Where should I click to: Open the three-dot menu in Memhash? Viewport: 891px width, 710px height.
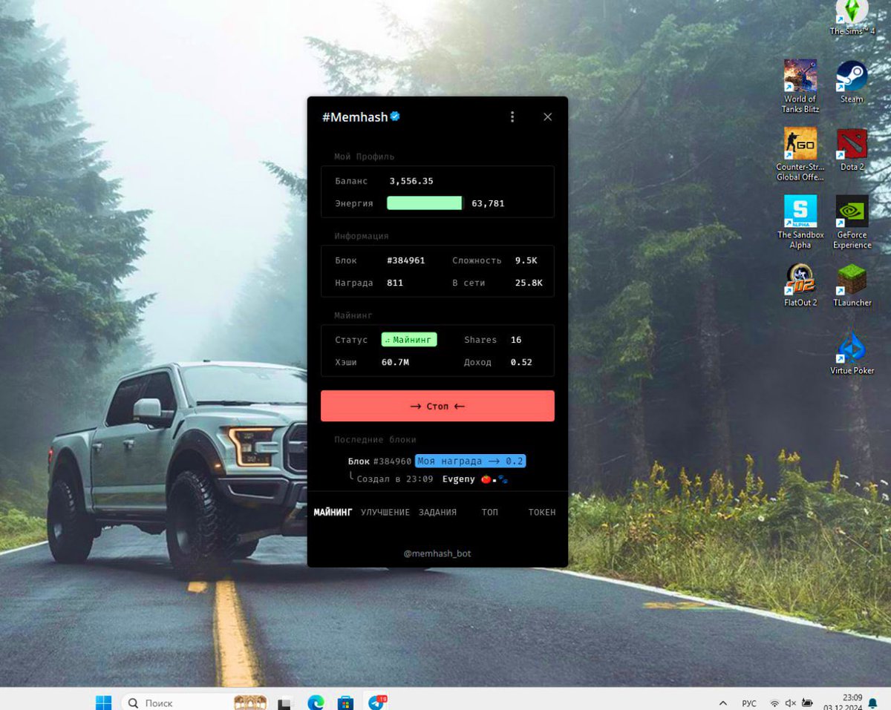(x=512, y=116)
